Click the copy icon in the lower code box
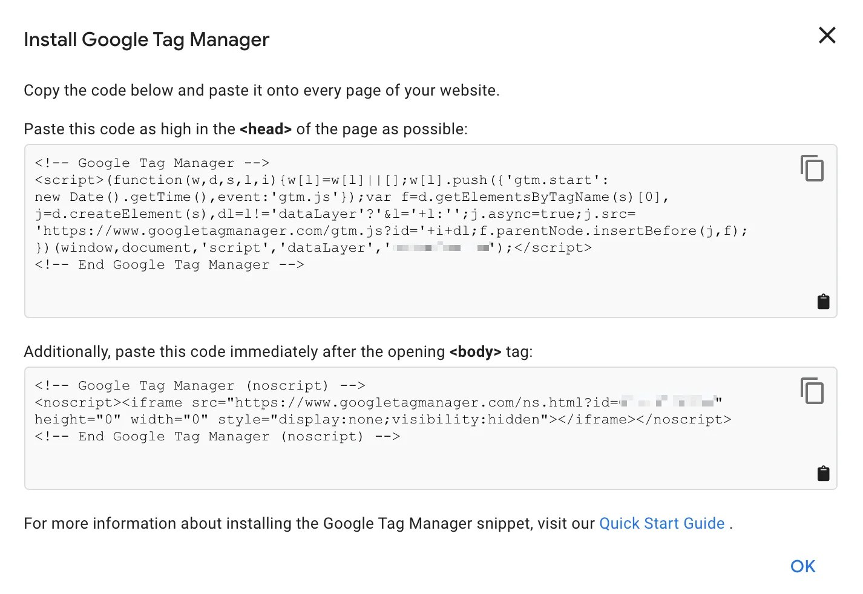This screenshot has width=863, height=594. 812,391
